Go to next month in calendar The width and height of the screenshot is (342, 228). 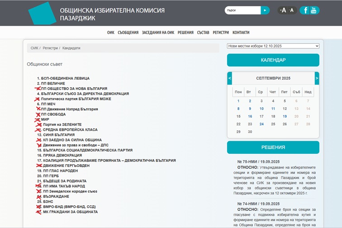click(x=317, y=78)
